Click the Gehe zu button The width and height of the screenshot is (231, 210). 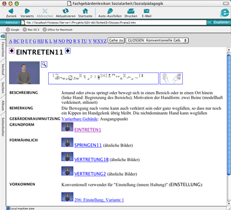116,40
